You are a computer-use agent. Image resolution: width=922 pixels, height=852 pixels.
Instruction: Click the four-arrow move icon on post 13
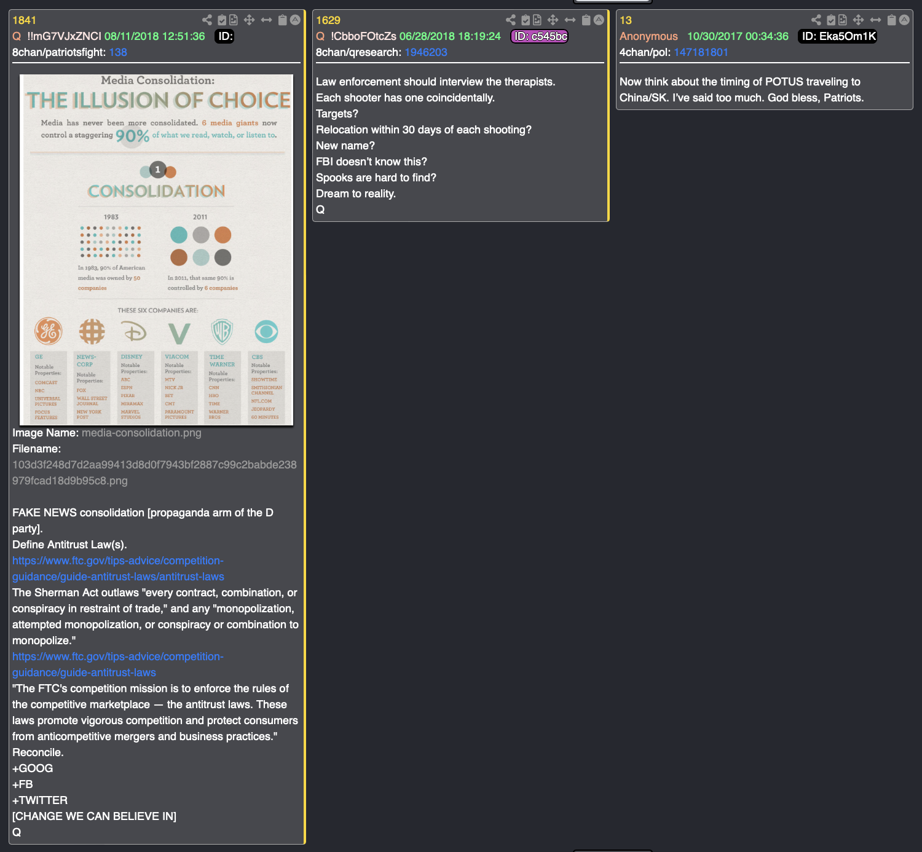point(858,20)
